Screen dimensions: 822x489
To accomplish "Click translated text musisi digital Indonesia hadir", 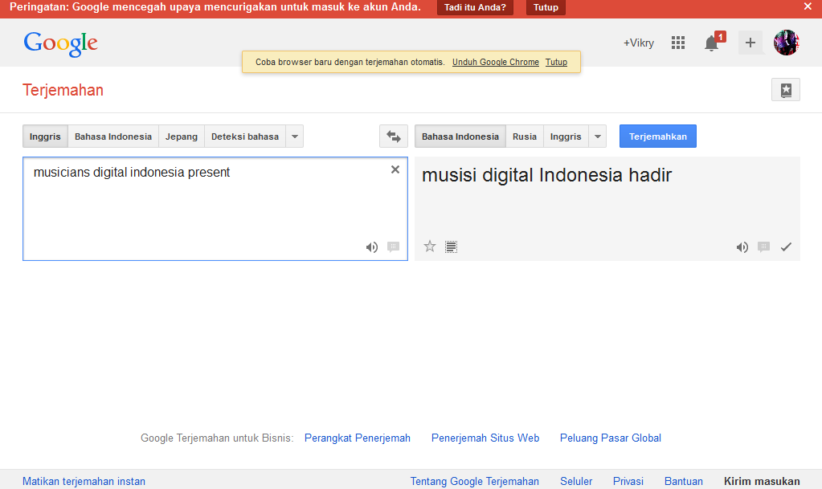I will [x=546, y=175].
